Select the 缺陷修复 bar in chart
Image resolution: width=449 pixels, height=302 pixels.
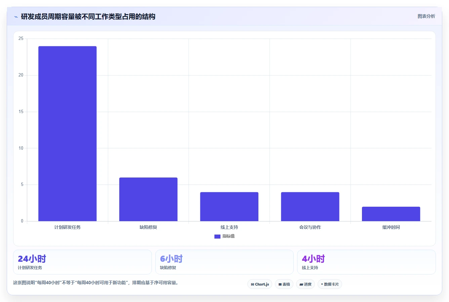(x=148, y=199)
